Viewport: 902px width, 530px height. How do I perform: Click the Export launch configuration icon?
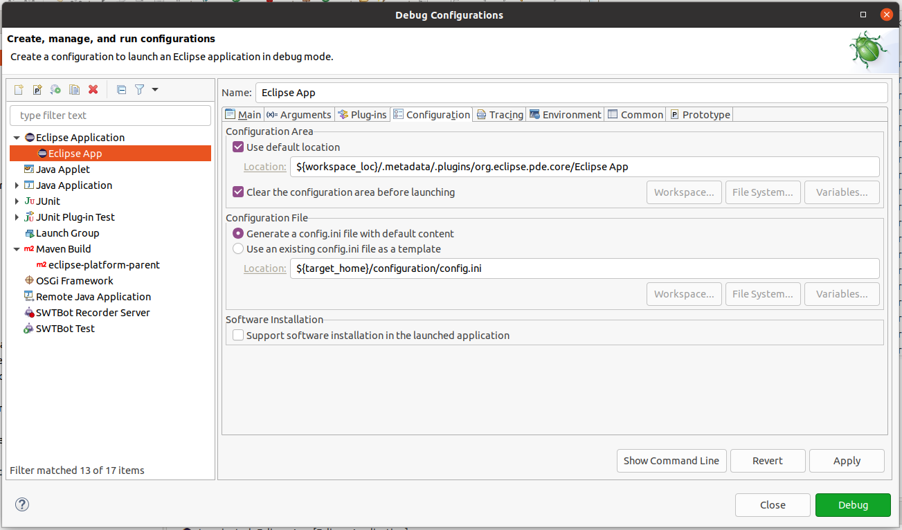click(x=56, y=89)
